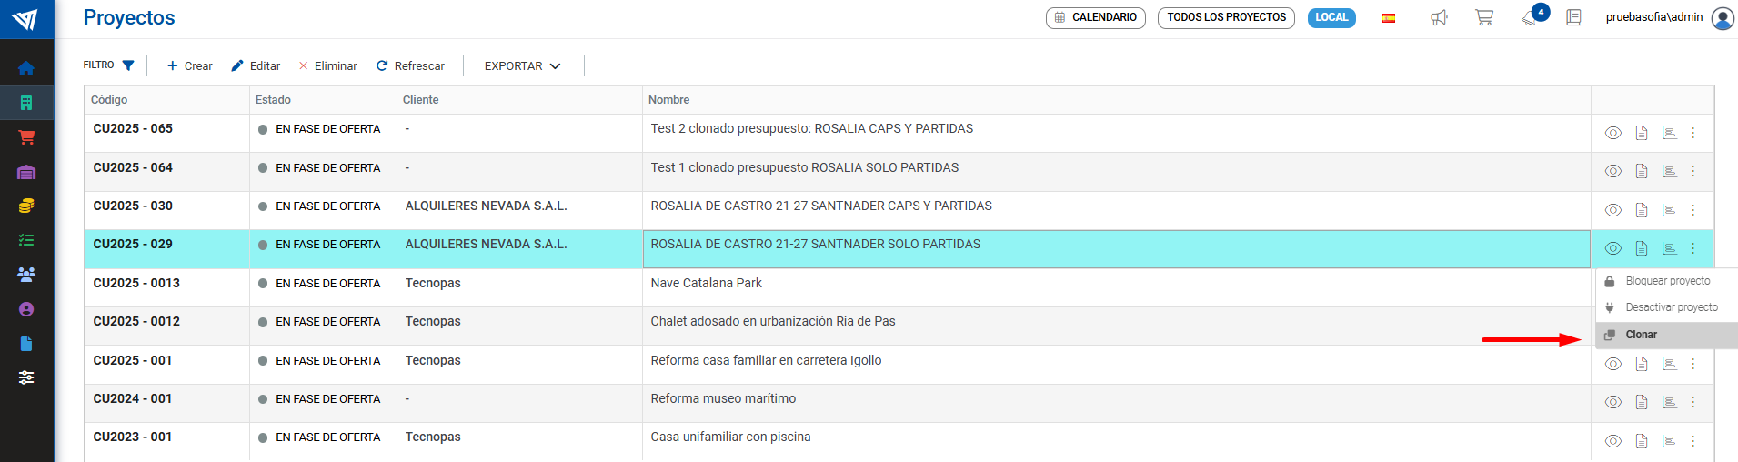Select the Nave Catalana Park row

[706, 283]
